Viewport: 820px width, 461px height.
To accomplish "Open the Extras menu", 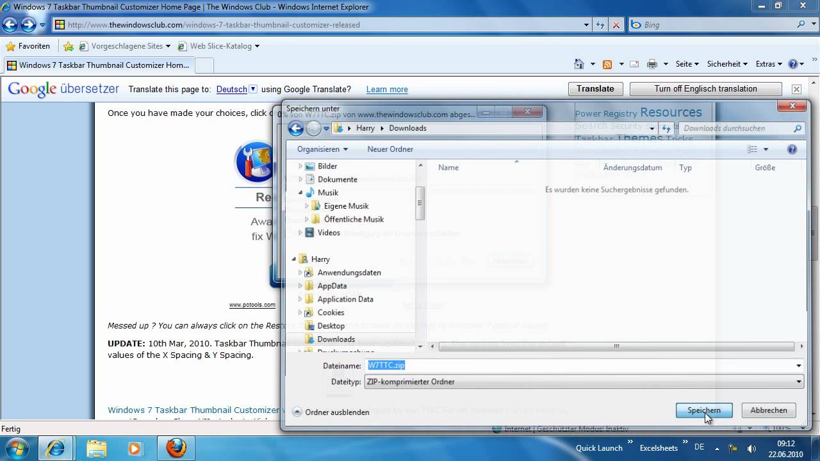I will click(x=769, y=64).
